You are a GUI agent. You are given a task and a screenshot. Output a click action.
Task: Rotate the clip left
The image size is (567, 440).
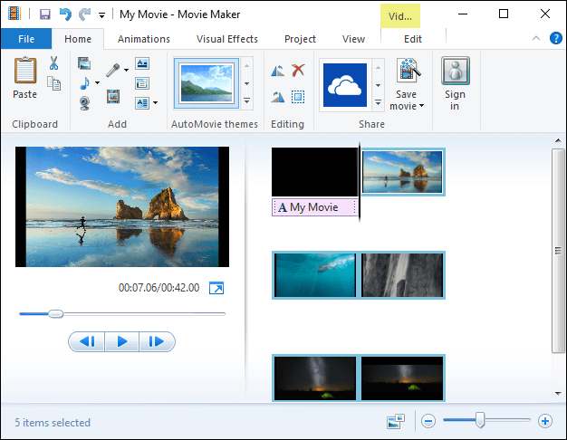(x=278, y=70)
